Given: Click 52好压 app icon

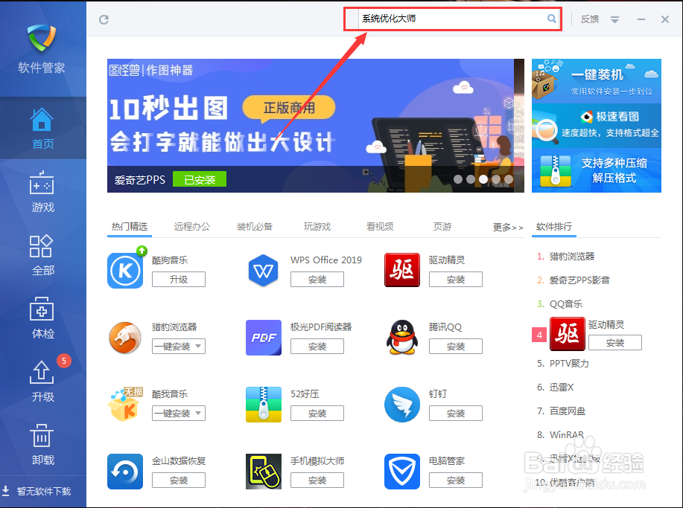Looking at the screenshot, I should click(x=264, y=405).
